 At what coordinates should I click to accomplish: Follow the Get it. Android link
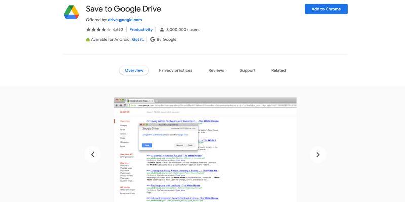pyautogui.click(x=138, y=40)
